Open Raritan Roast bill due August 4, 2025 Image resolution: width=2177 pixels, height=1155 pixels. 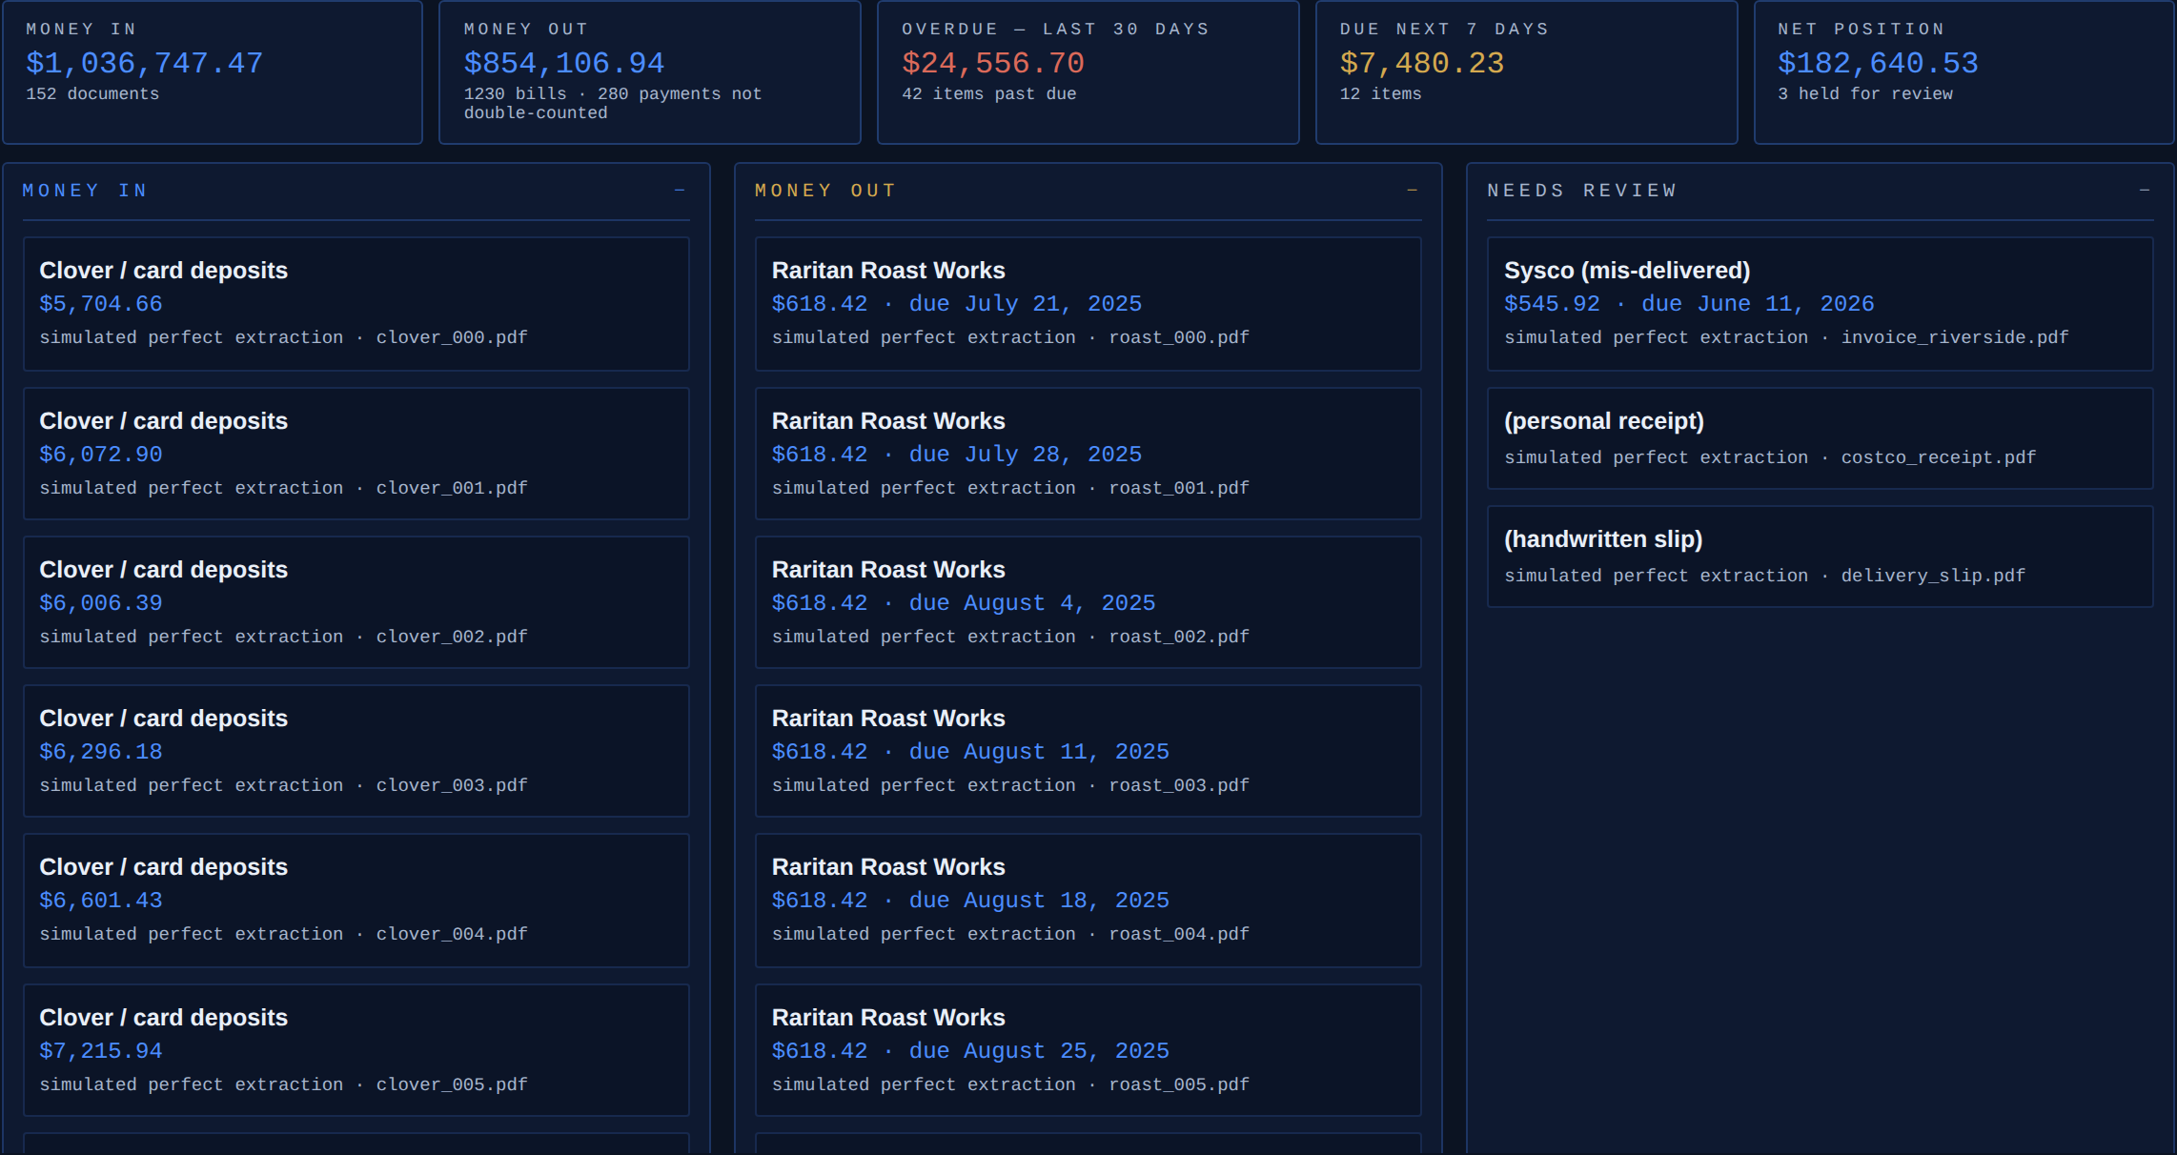(1088, 602)
